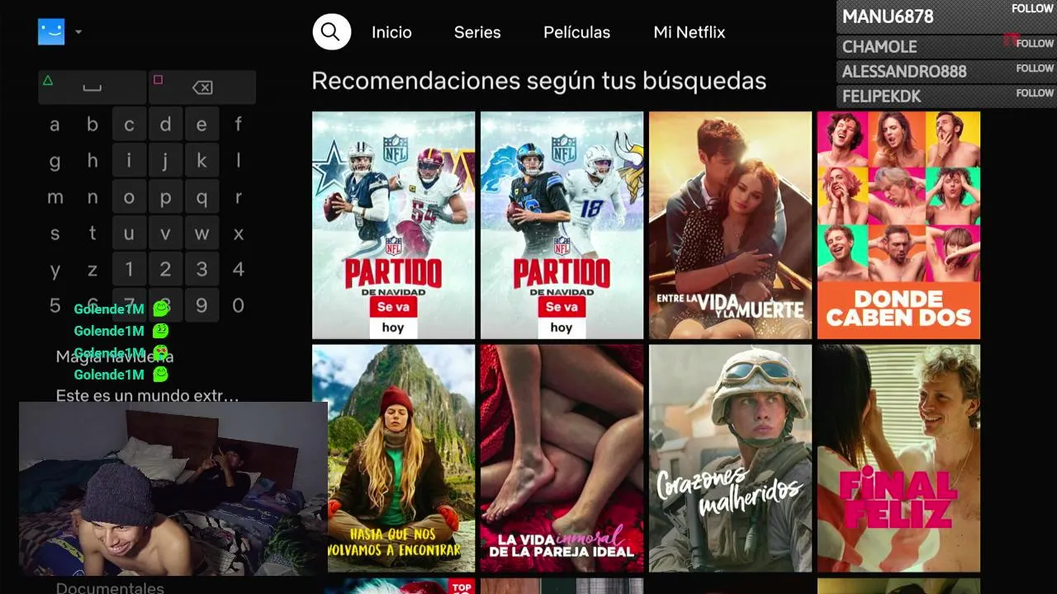Select digit 4 on keyboard
Viewport: 1057px width, 594px height.
[239, 269]
